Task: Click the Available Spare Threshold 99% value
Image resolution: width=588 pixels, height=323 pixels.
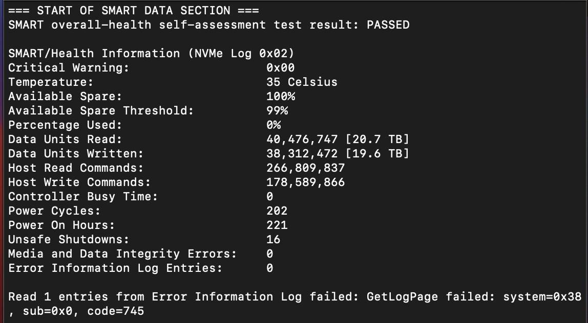Action: (x=277, y=110)
